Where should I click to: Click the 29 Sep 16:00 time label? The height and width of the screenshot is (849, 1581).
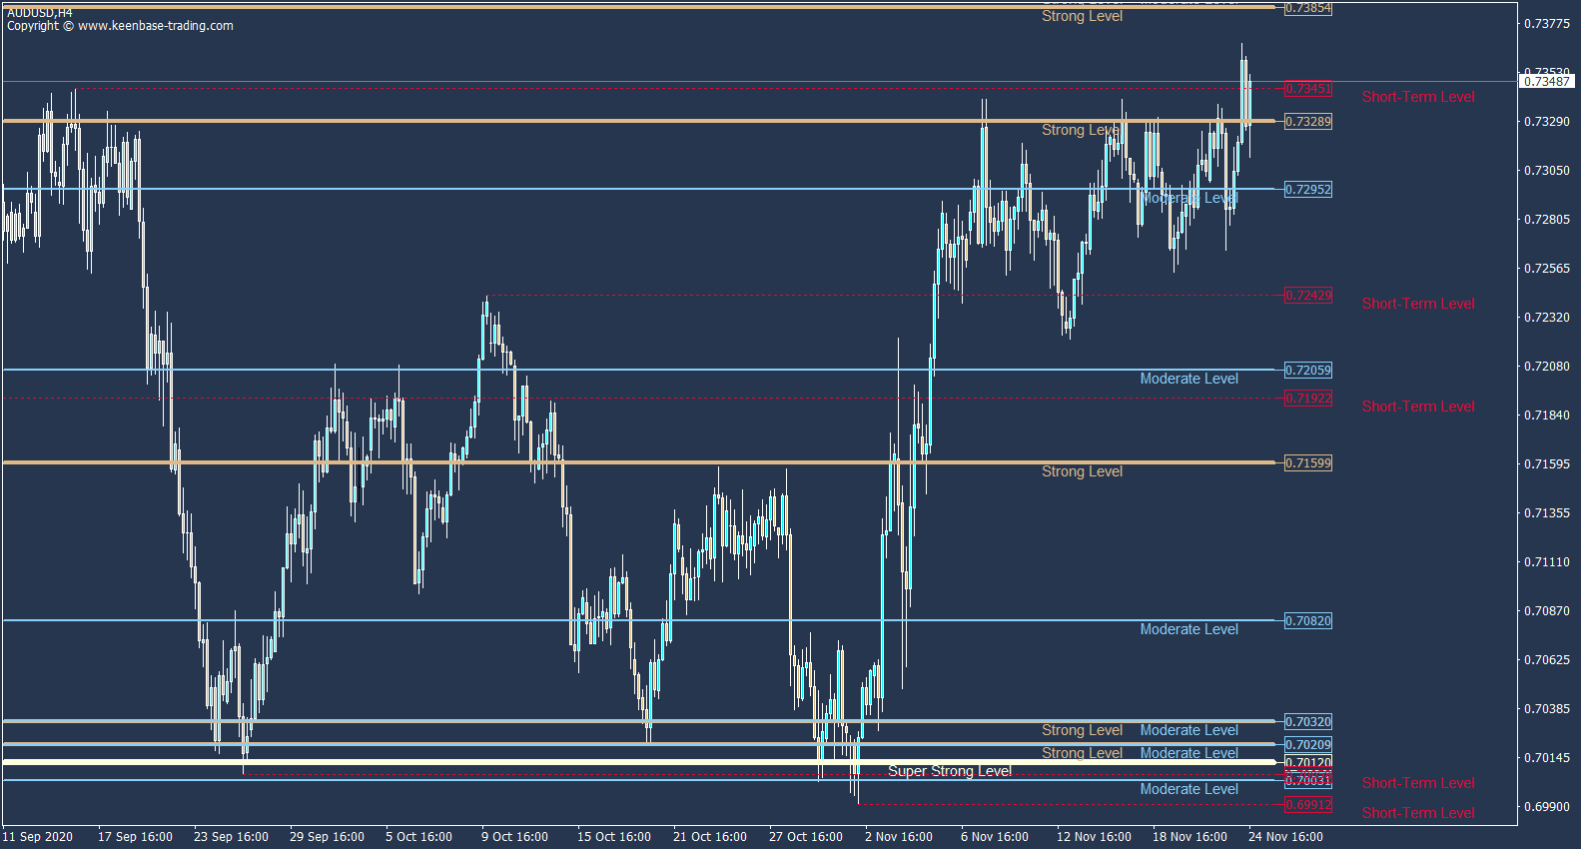coord(327,837)
